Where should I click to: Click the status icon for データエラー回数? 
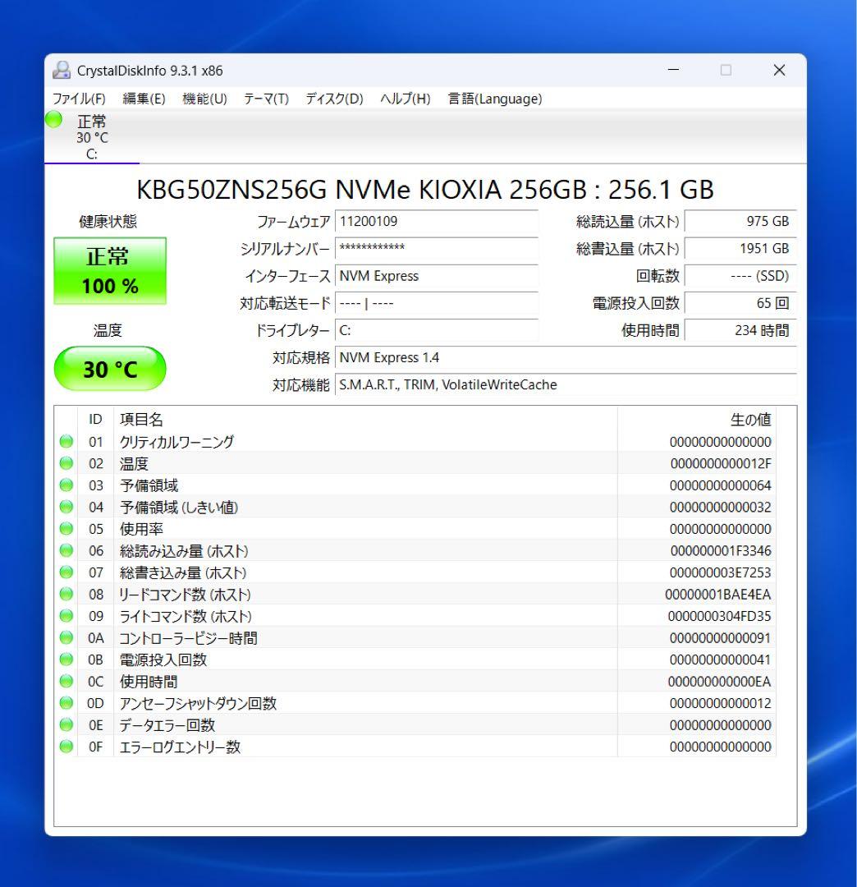click(66, 724)
